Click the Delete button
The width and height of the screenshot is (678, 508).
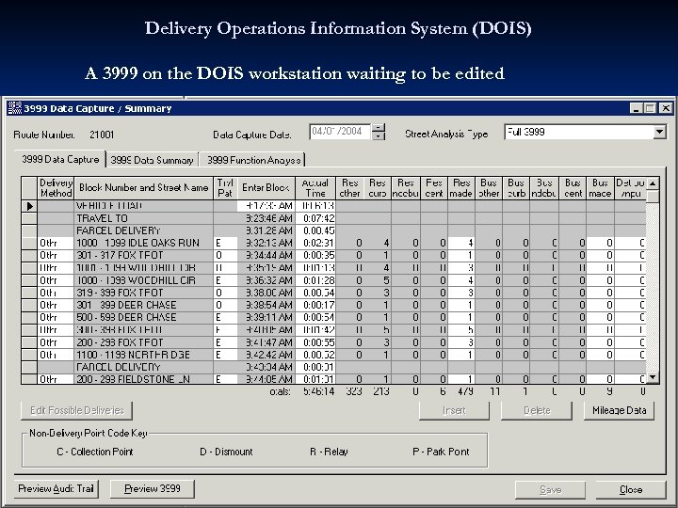point(536,410)
